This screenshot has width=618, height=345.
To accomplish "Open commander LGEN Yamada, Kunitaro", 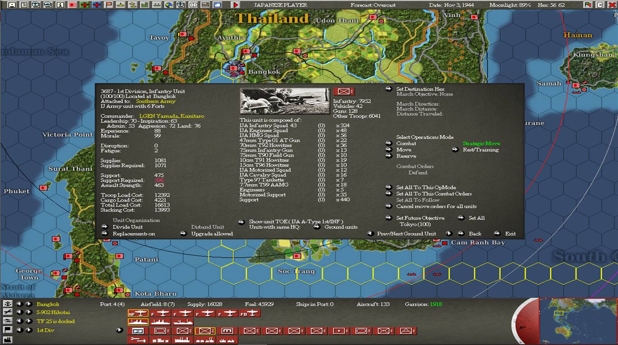I will pos(172,116).
